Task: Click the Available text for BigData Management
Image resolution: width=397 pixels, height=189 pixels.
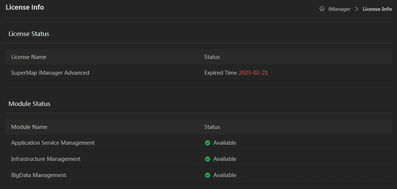Action: point(225,175)
